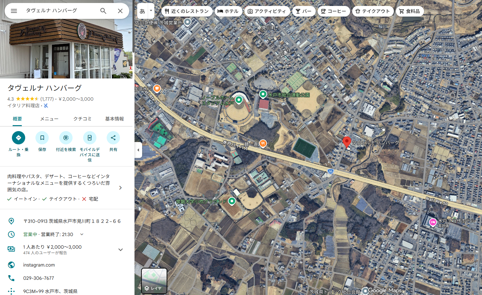Viewport: 482px width, 295px height.
Task: Click the route 50 highway shield
Action: 330,171
